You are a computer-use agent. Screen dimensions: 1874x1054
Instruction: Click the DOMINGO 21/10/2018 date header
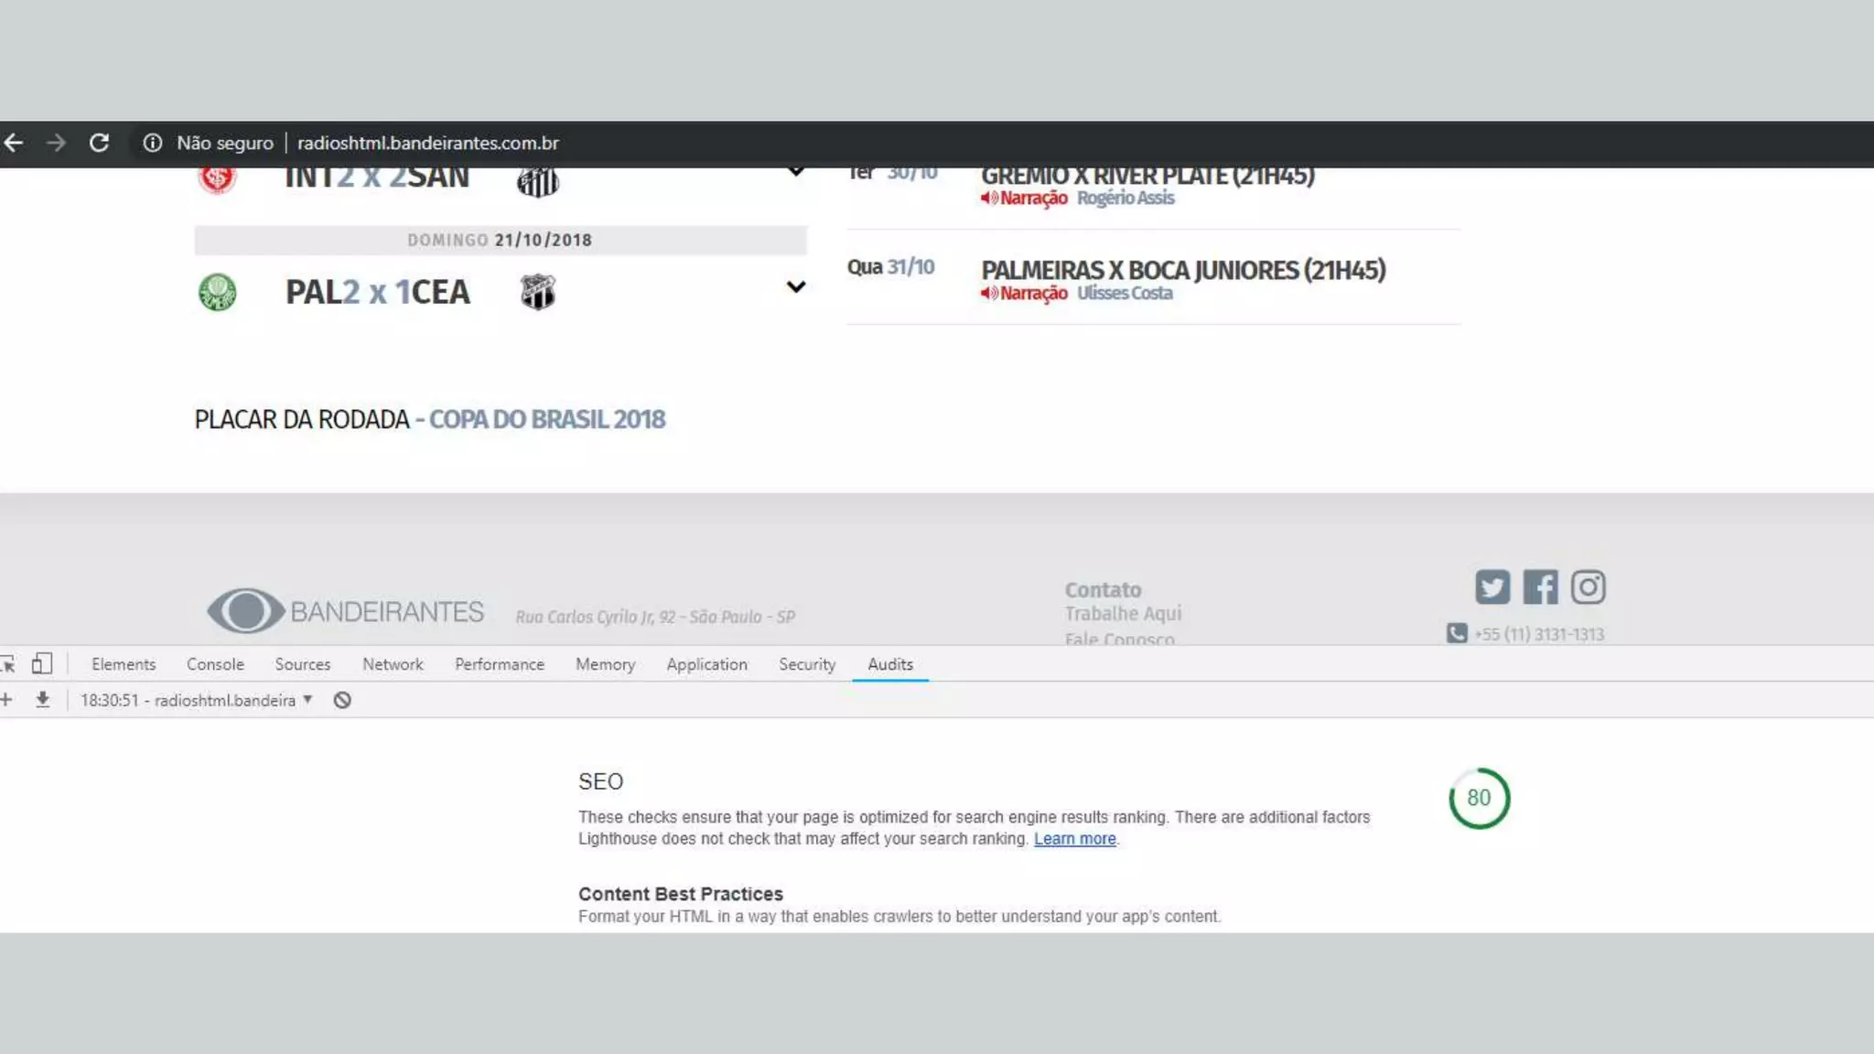click(500, 240)
